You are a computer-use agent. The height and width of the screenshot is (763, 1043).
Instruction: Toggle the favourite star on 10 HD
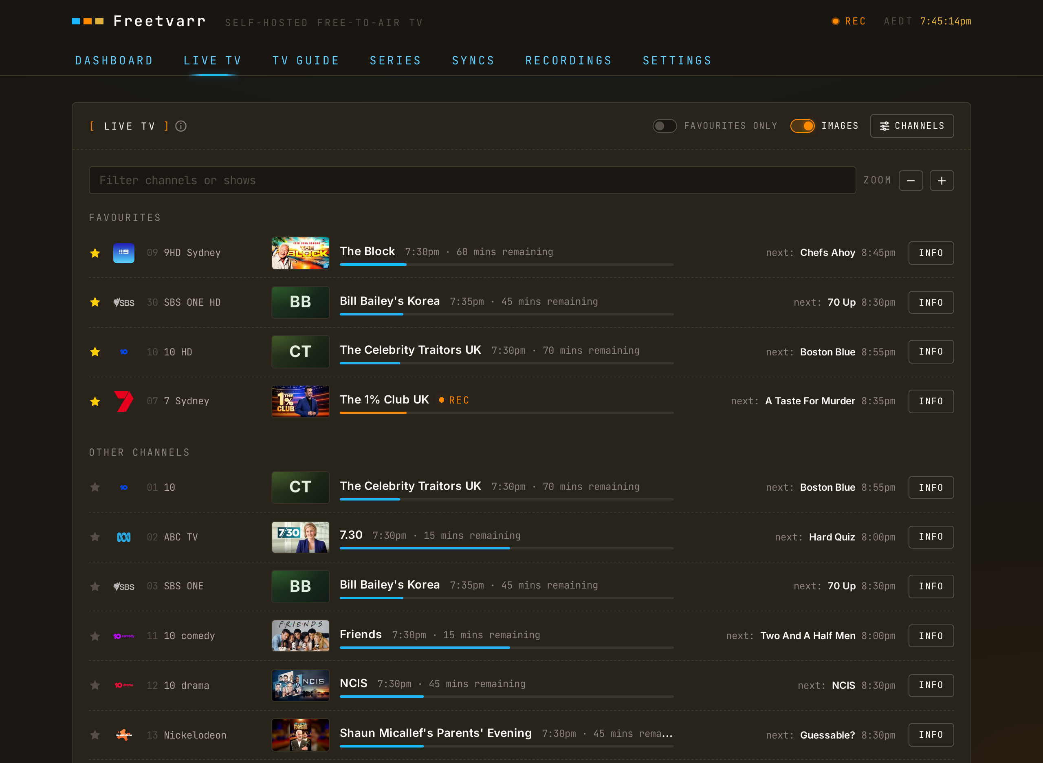pyautogui.click(x=95, y=352)
